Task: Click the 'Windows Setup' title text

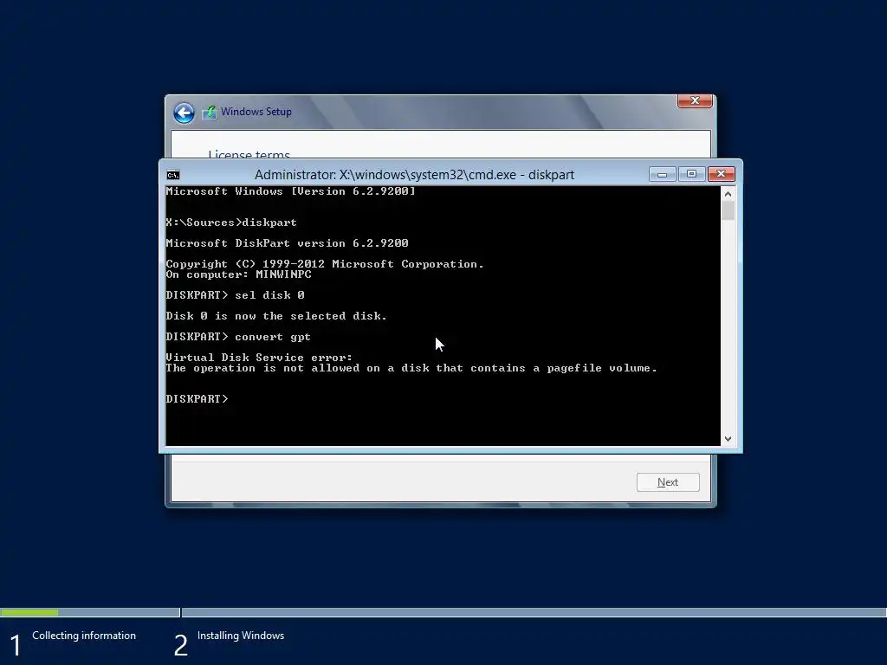Action: click(x=256, y=112)
